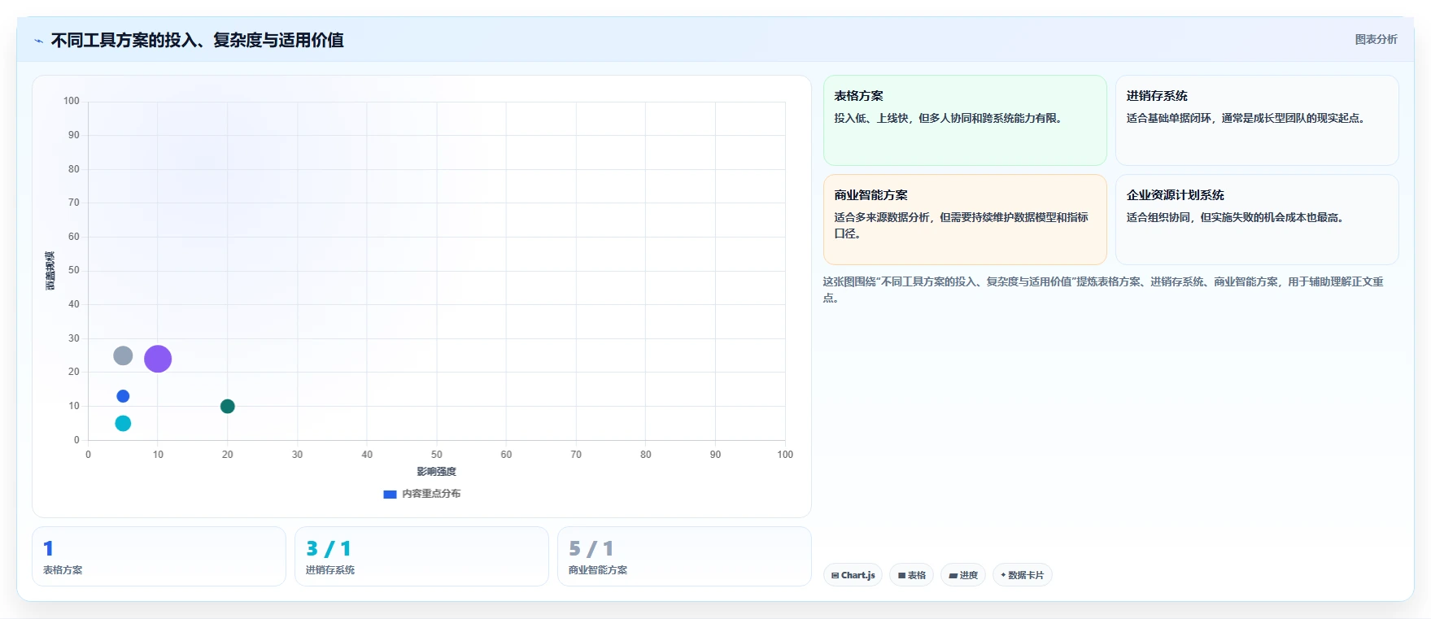The image size is (1431, 619).
Task: Click the 进度 tag chip
Action: (963, 575)
